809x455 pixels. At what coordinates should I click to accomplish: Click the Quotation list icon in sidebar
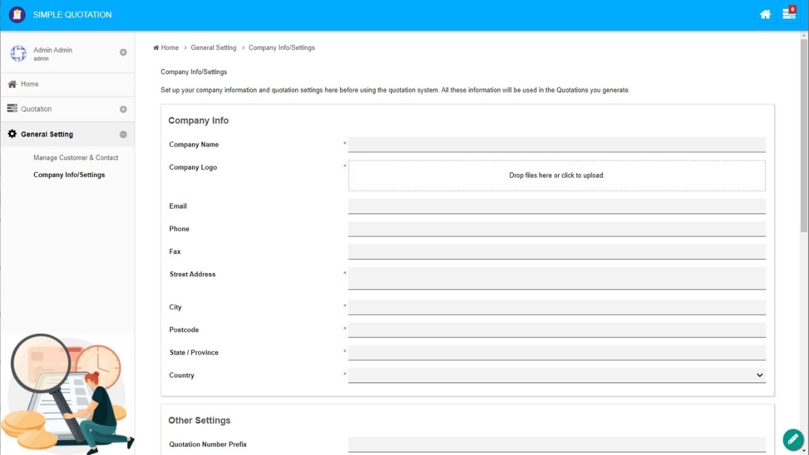(12, 109)
